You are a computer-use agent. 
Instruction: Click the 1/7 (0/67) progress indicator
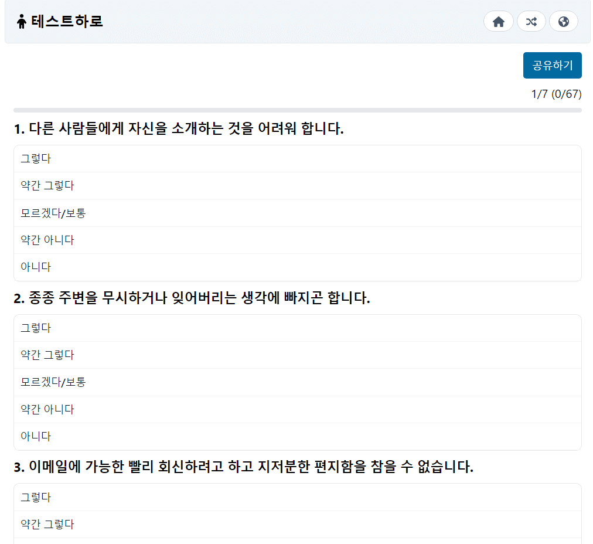pos(555,93)
